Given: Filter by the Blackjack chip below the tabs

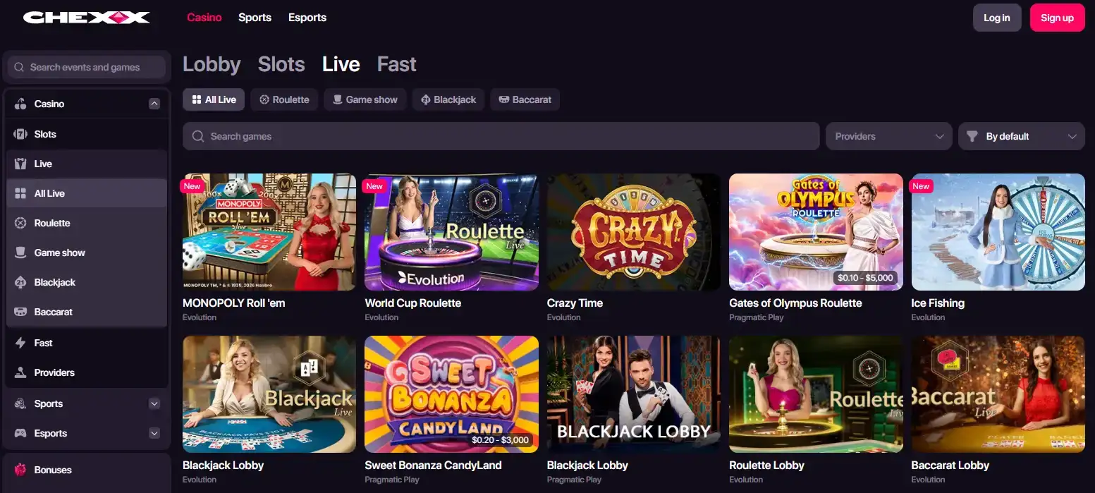Looking at the screenshot, I should (448, 99).
